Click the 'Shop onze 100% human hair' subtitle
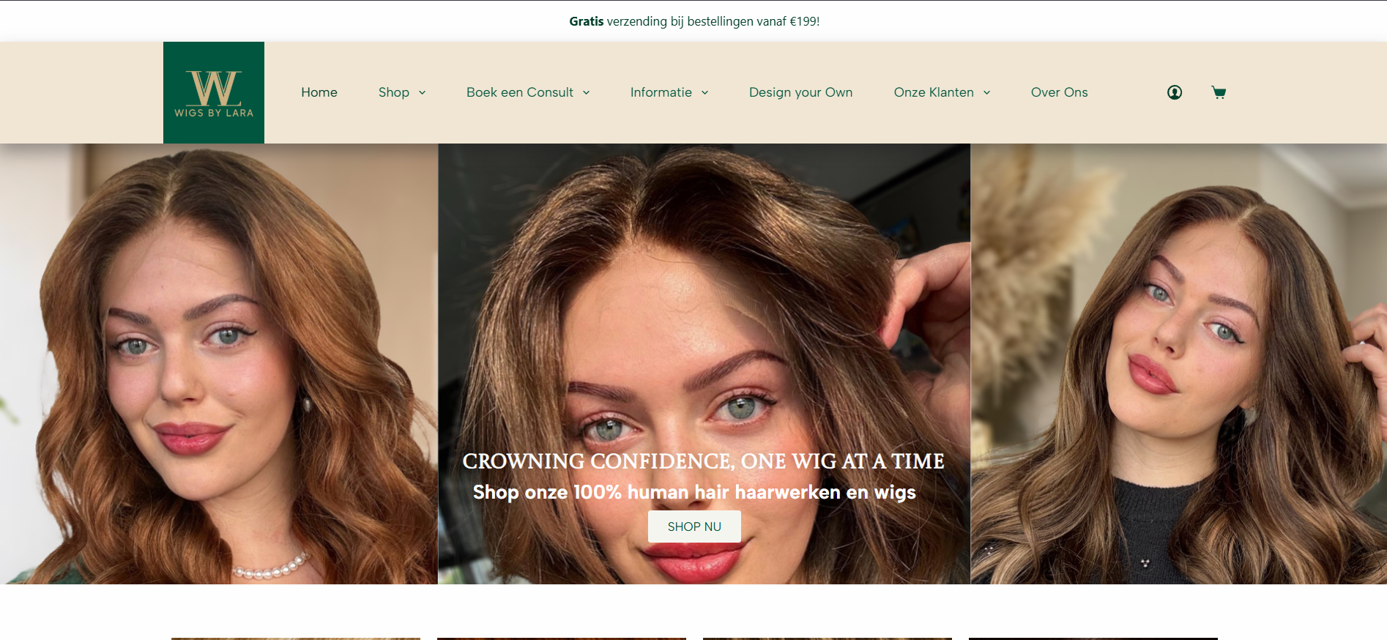Image resolution: width=1387 pixels, height=640 pixels. click(x=694, y=492)
